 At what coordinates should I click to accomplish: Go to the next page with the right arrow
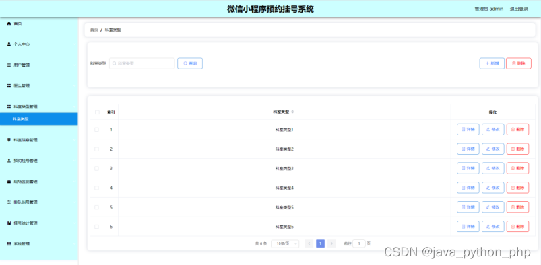[331, 243]
